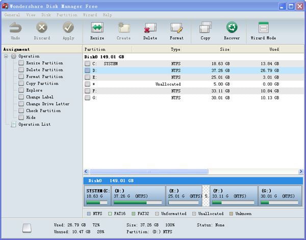Image resolution: width=306 pixels, height=240 pixels.
Task: Open the Operation List item
Action: click(35, 124)
